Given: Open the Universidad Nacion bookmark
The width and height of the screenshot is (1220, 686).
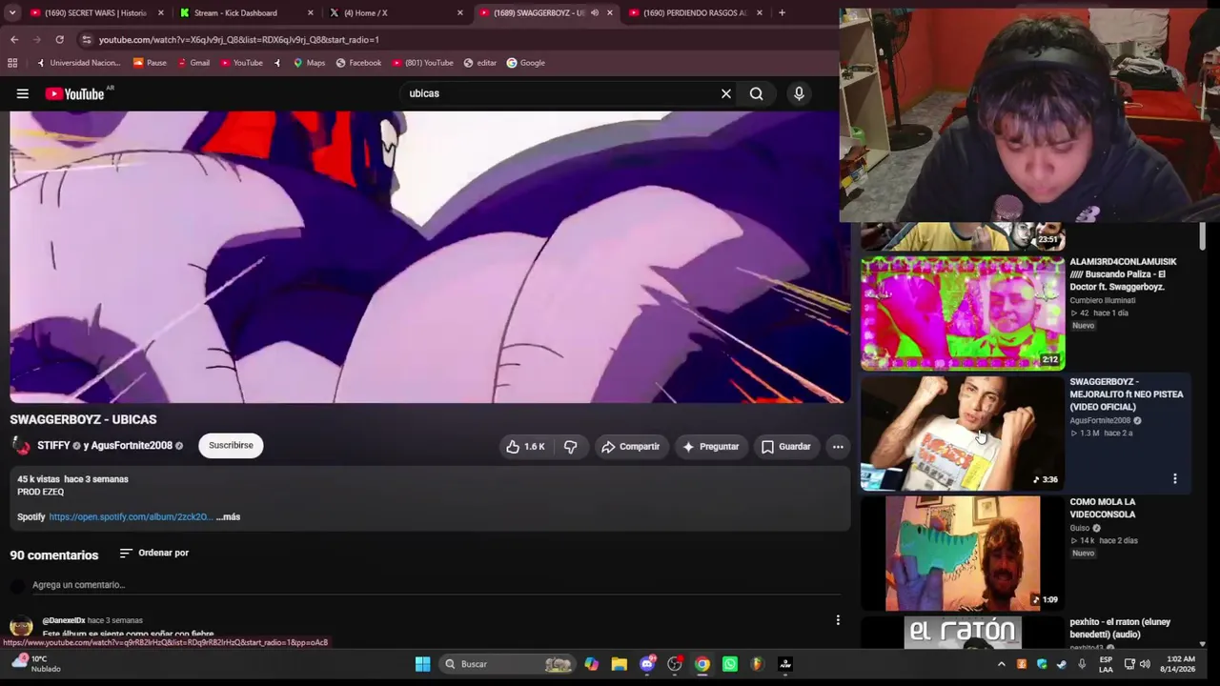Looking at the screenshot, I should 78,63.
